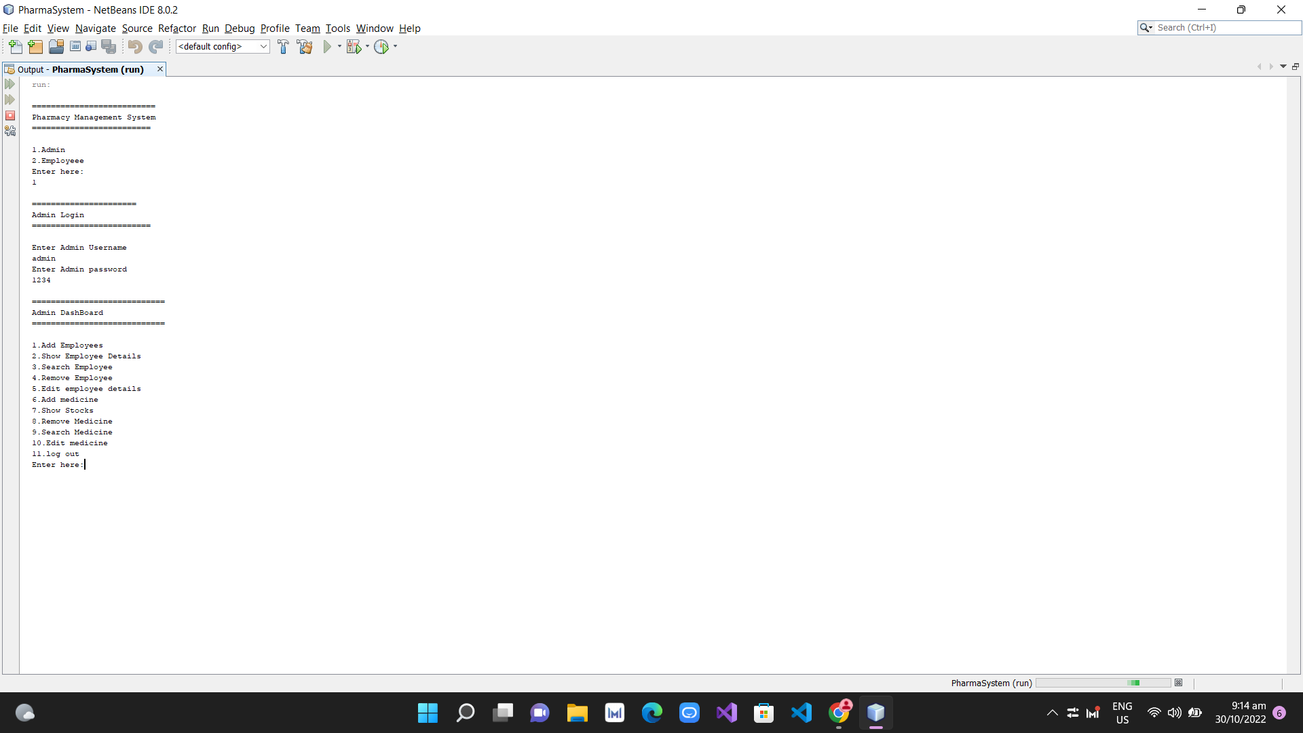1303x733 pixels.
Task: Open the Tools menu
Action: click(337, 29)
